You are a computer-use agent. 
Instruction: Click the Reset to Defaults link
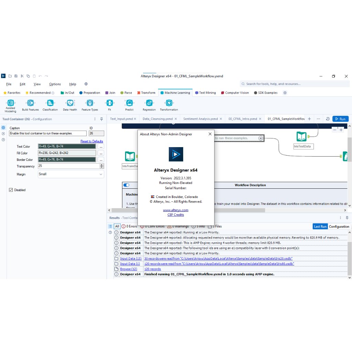coord(91,141)
